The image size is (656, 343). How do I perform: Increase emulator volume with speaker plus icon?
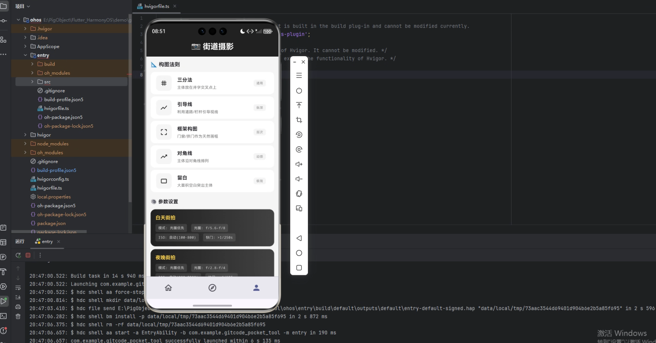(299, 164)
